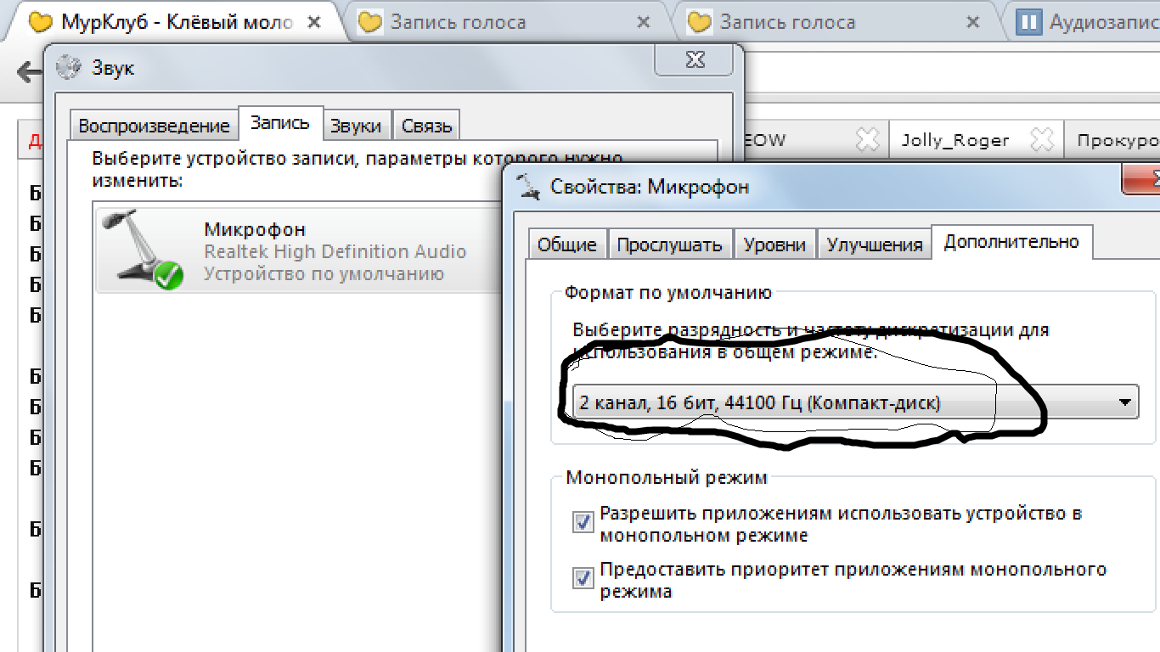This screenshot has height=652, width=1160.
Task: Open the default format dropdown list
Action: tap(855, 402)
